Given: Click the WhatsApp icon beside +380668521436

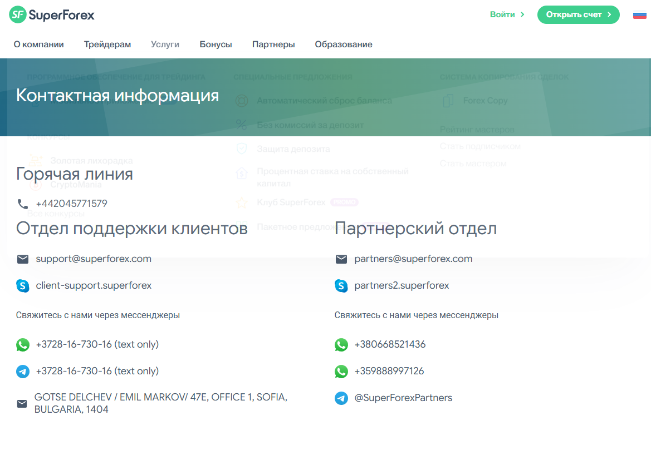Looking at the screenshot, I should point(341,344).
